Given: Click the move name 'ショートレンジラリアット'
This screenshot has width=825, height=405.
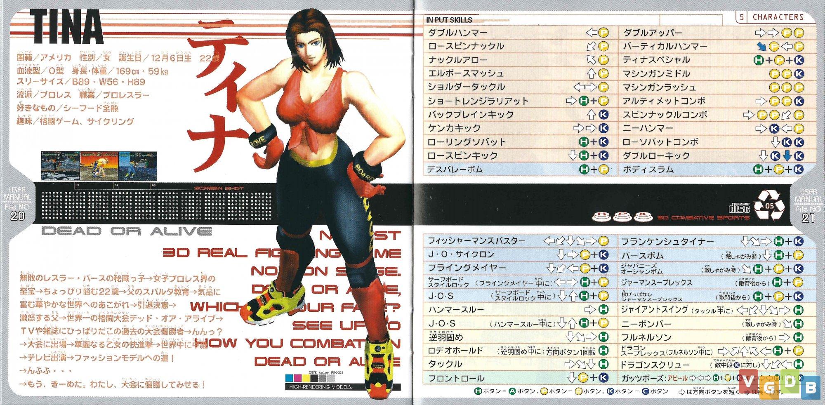Looking at the screenshot, I should 478,101.
